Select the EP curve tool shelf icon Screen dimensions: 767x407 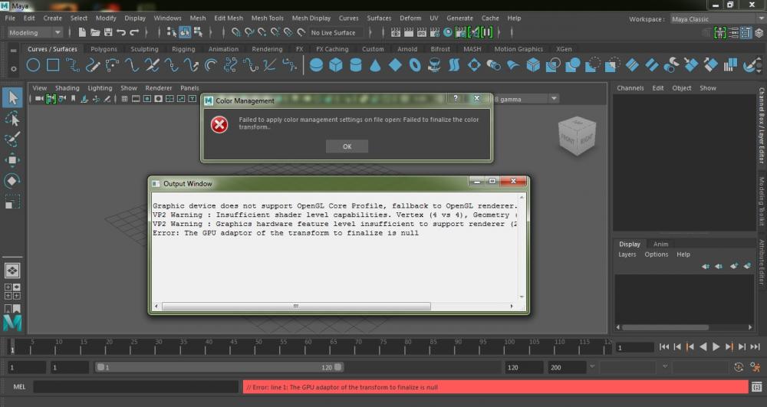tap(73, 65)
